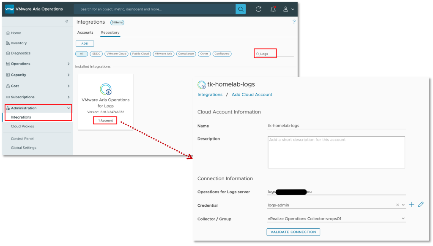Switch to the Accounts tab
The width and height of the screenshot is (433, 246).
(x=85, y=32)
